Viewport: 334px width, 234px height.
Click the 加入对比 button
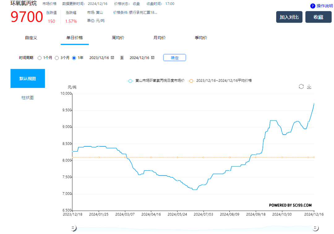coord(289,17)
